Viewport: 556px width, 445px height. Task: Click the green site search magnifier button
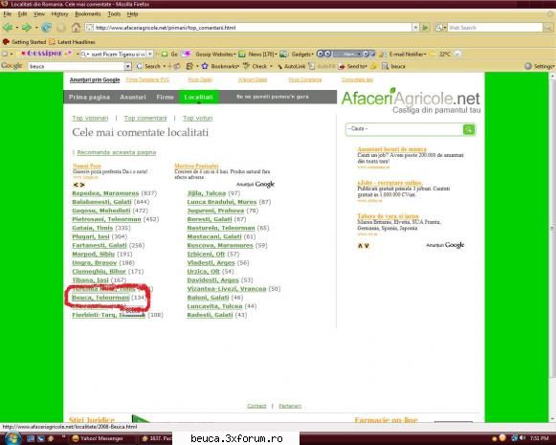tap(469, 129)
